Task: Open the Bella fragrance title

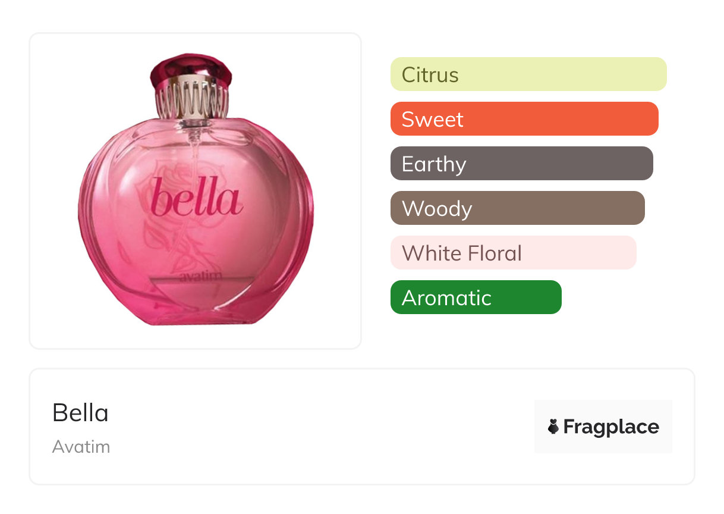Action: (80, 412)
